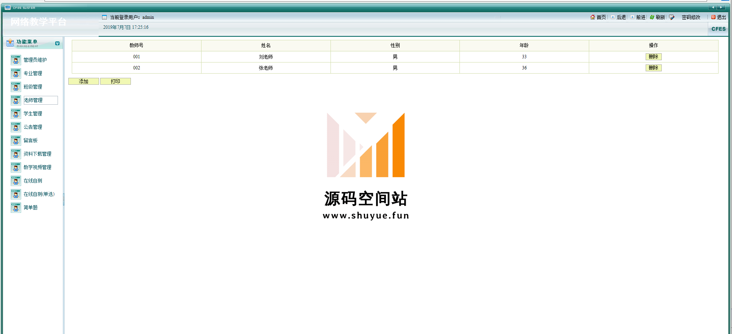This screenshot has height=334, width=732.
Task: Click the 教师号 column header
Action: (137, 46)
